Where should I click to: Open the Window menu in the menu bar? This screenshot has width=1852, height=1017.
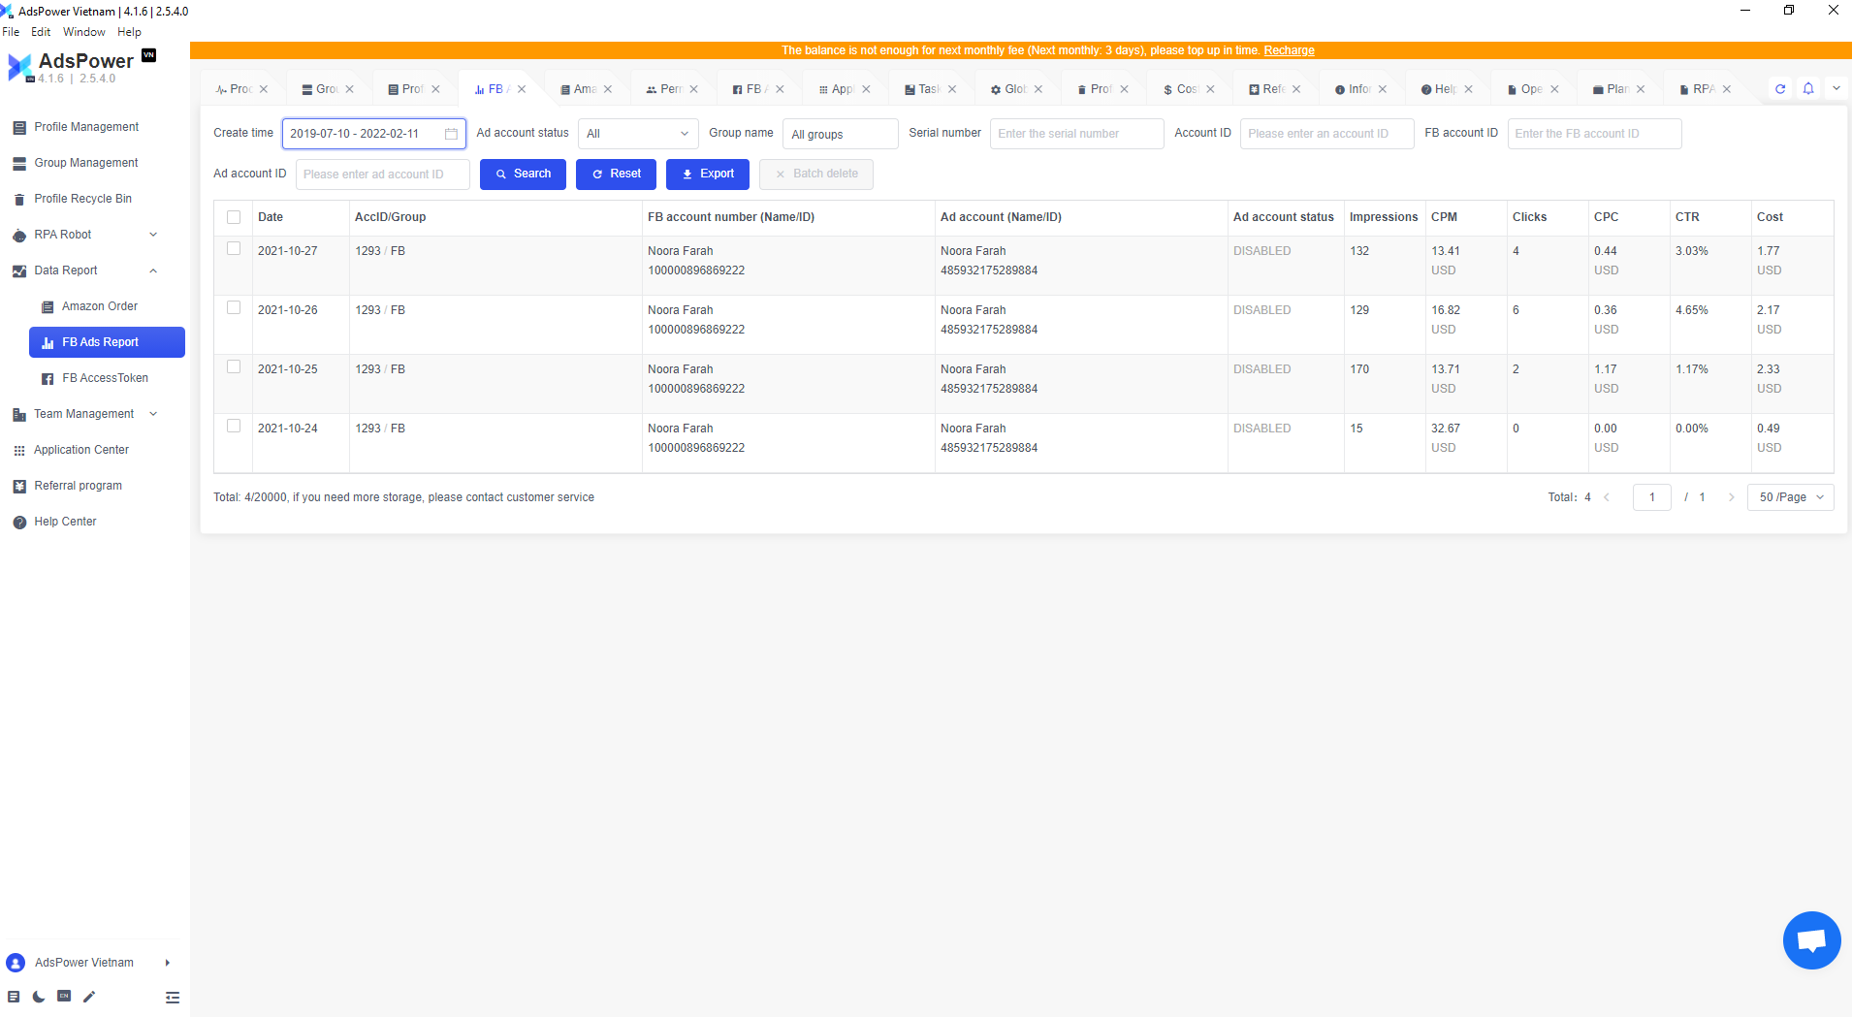coord(83,32)
